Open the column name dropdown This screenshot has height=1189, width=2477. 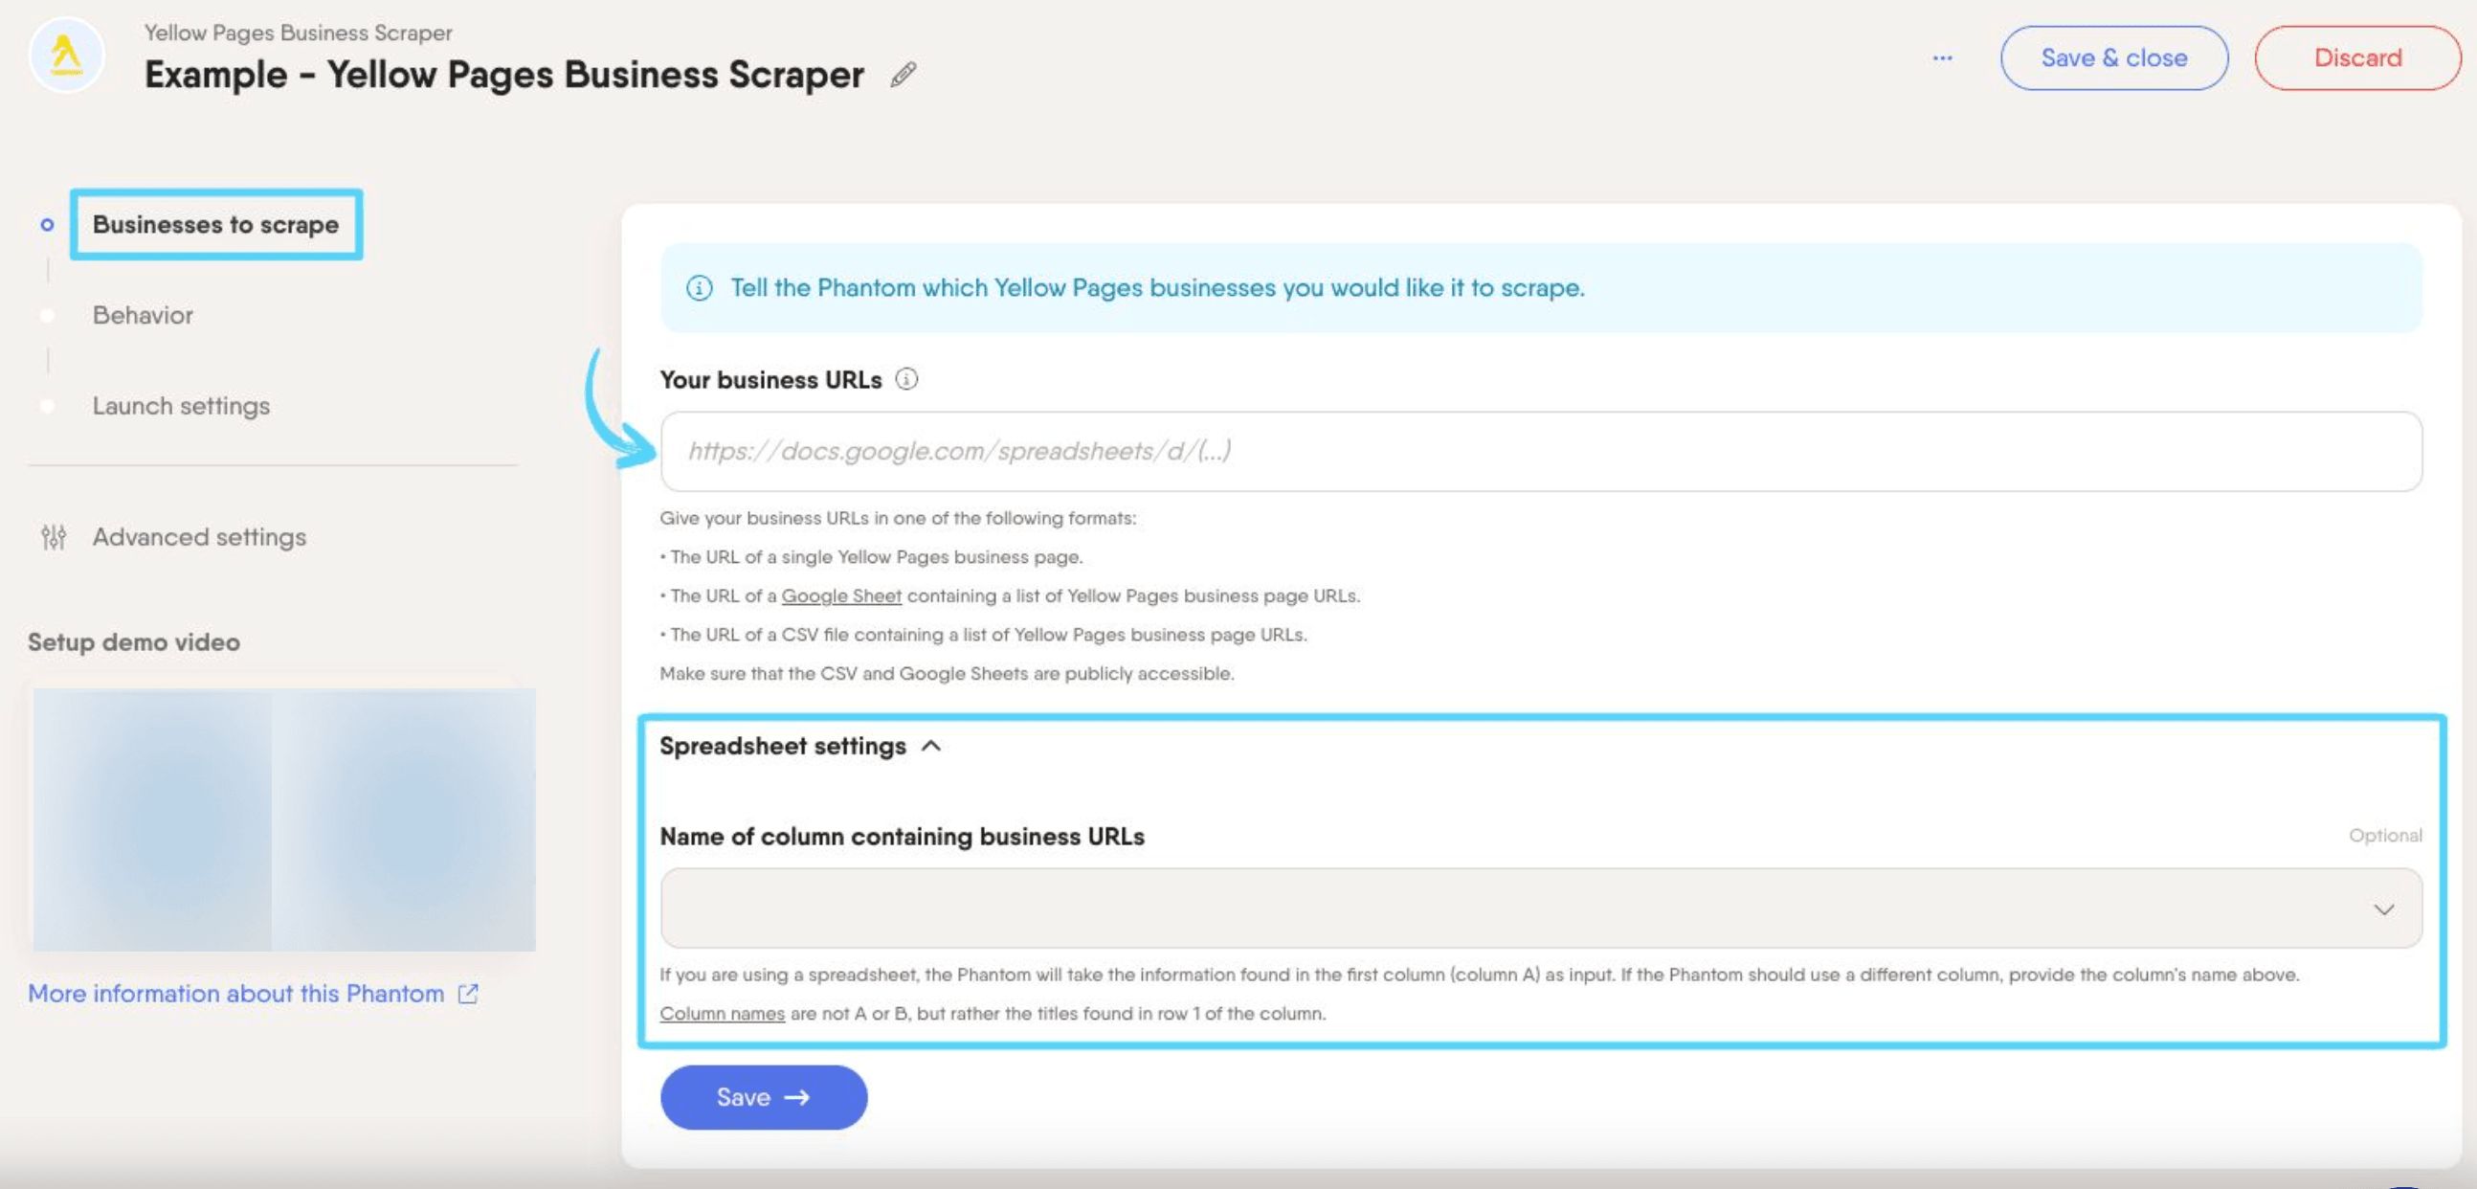click(x=1540, y=909)
